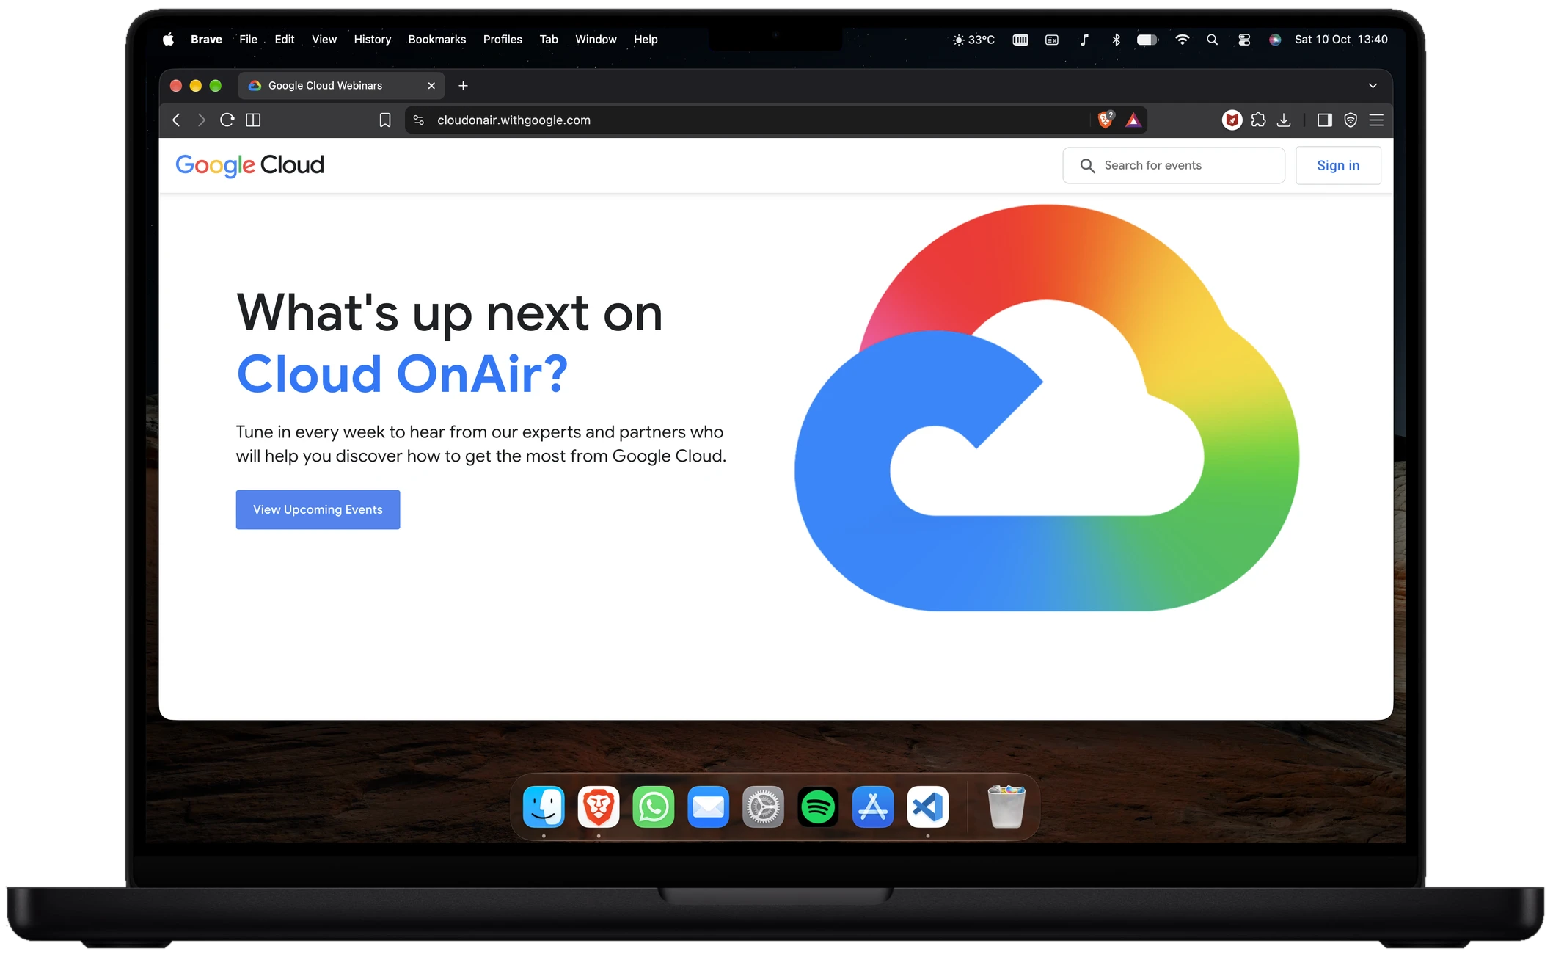Open the Apple menu
The height and width of the screenshot is (957, 1553).
pyautogui.click(x=168, y=40)
